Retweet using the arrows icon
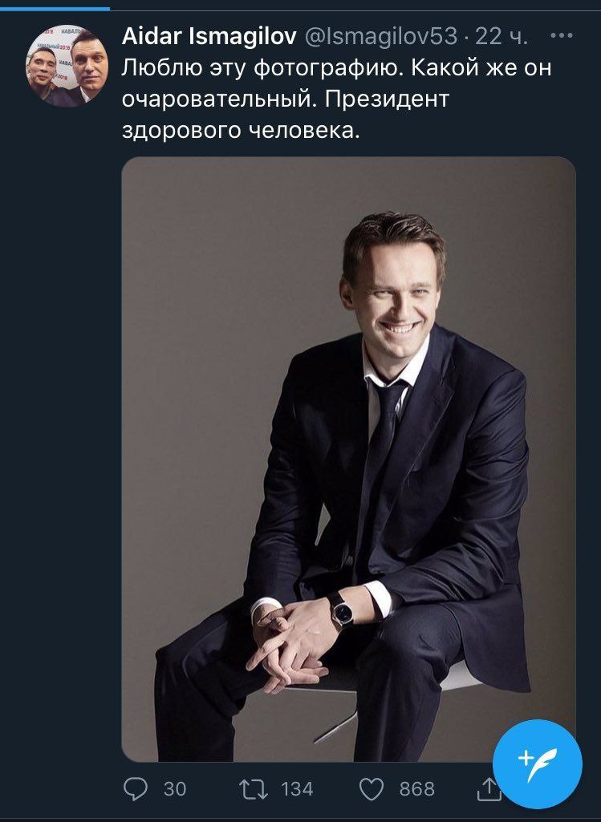Image resolution: width=601 pixels, height=822 pixels. point(254,788)
